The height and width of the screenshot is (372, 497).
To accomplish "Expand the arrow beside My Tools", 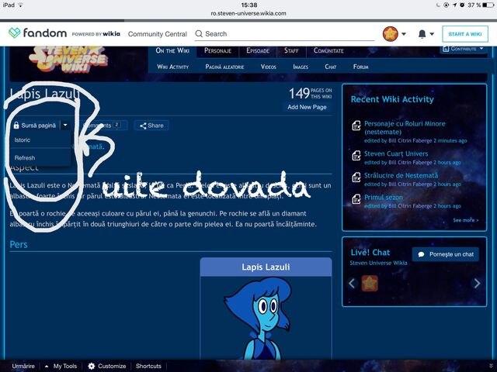I will (x=47, y=367).
